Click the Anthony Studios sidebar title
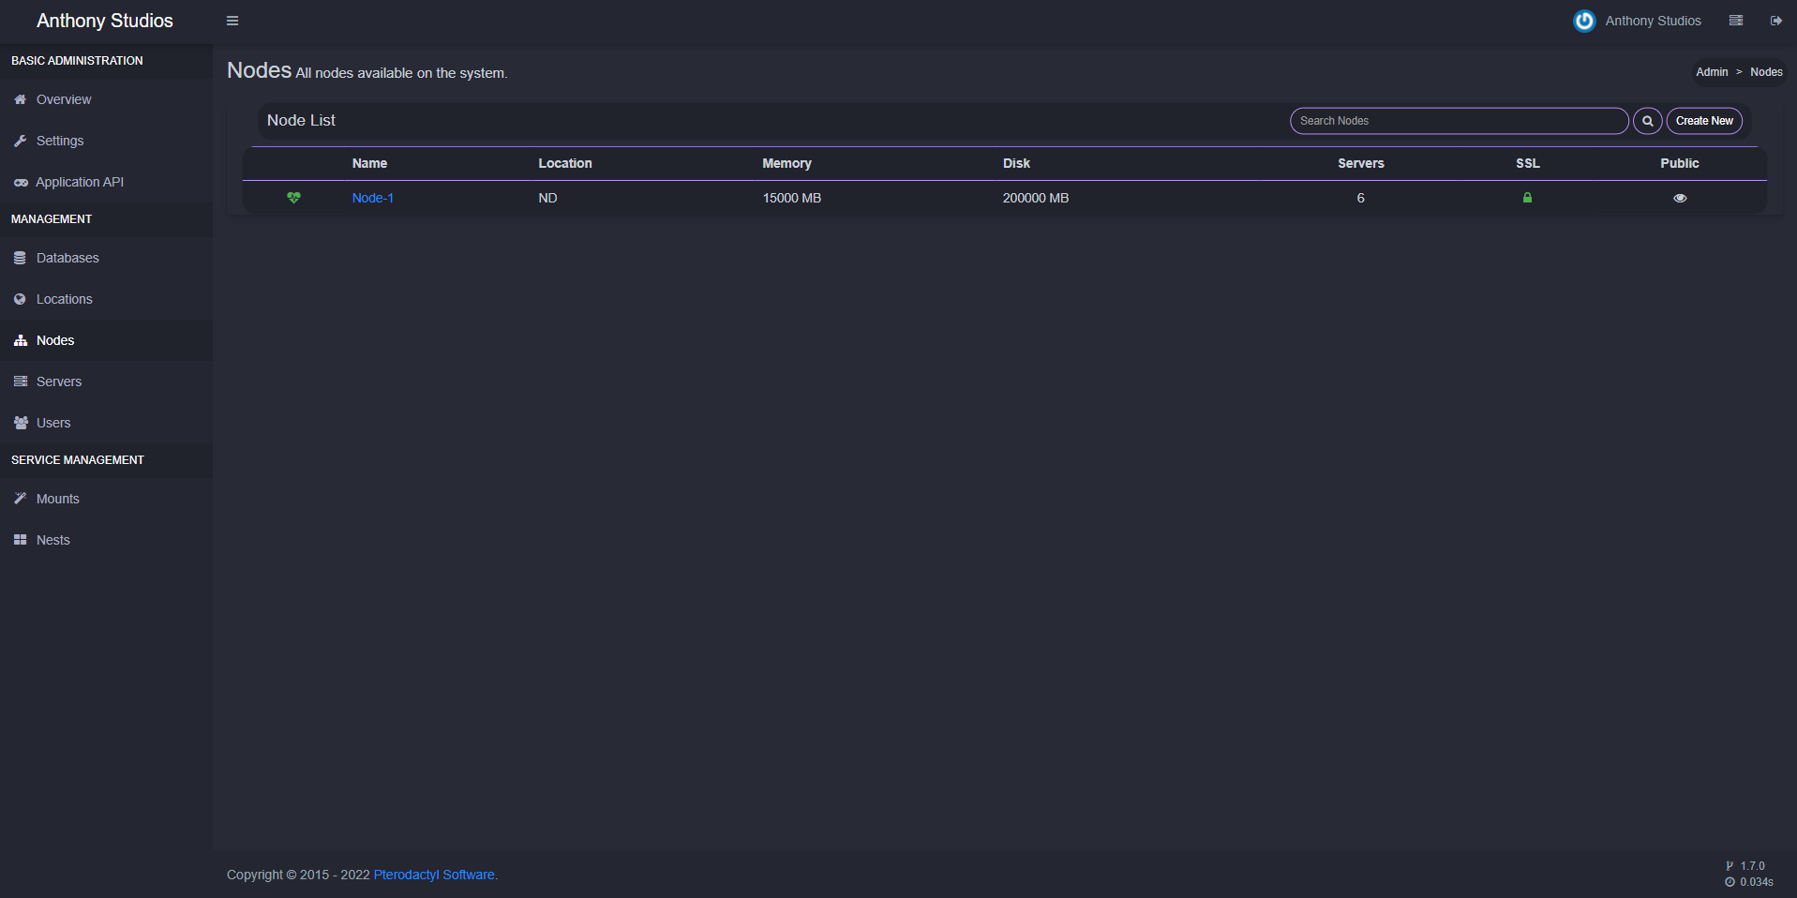The image size is (1797, 898). click(105, 21)
